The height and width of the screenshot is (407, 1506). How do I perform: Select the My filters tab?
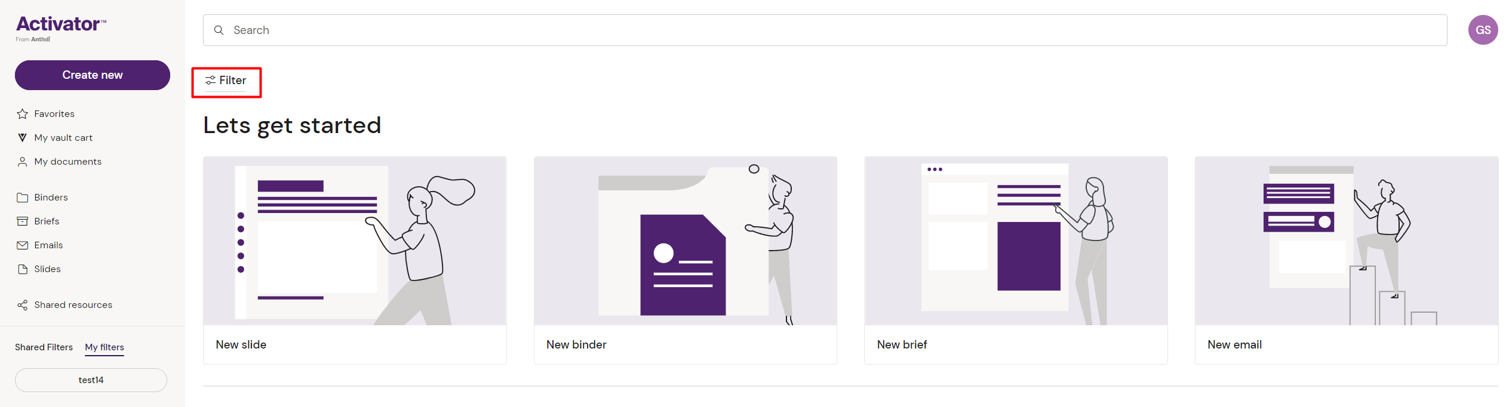click(x=105, y=347)
